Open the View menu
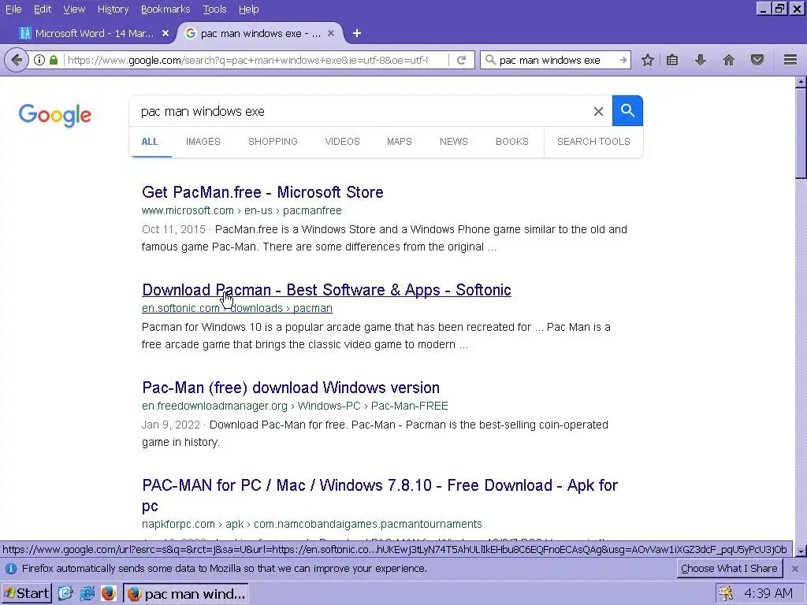 [74, 9]
